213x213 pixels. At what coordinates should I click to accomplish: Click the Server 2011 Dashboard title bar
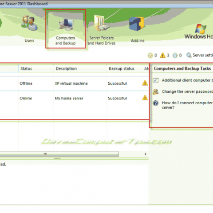click(106, 4)
